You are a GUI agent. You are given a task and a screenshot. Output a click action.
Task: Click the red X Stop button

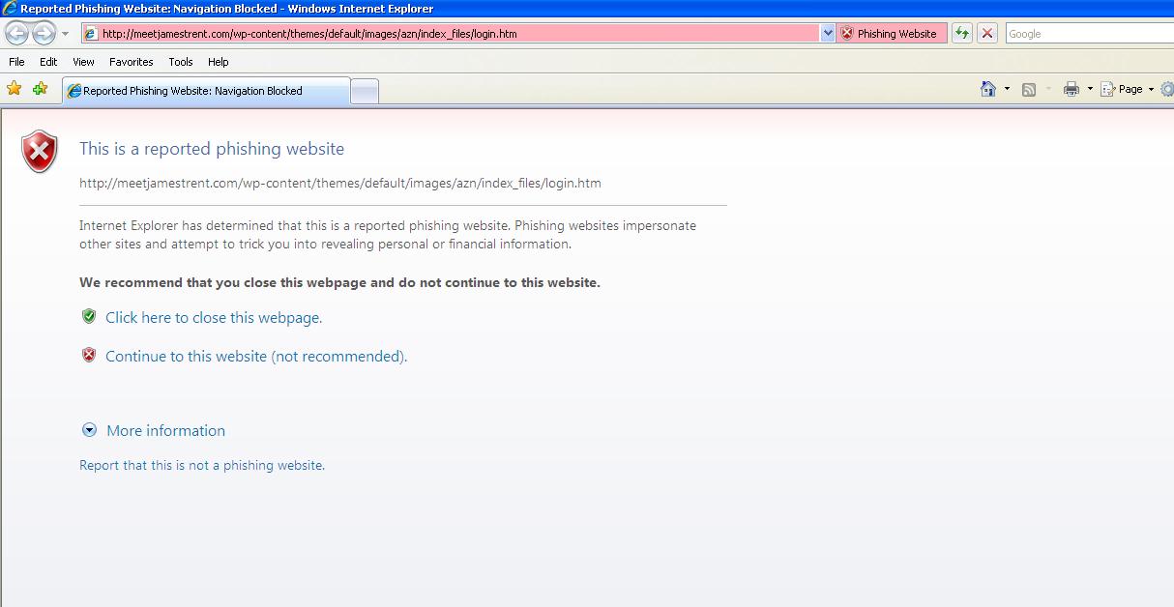tap(987, 34)
